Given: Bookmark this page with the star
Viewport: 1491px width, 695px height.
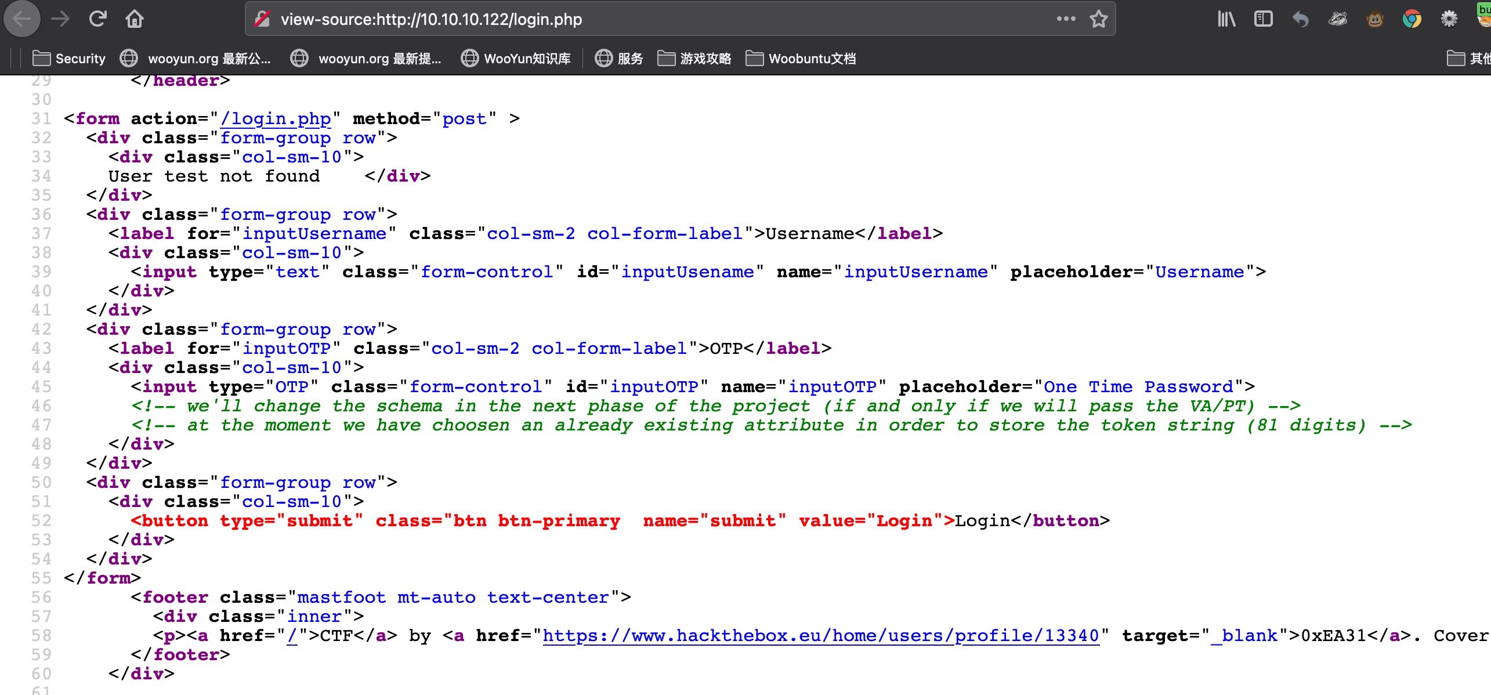Looking at the screenshot, I should [x=1098, y=19].
